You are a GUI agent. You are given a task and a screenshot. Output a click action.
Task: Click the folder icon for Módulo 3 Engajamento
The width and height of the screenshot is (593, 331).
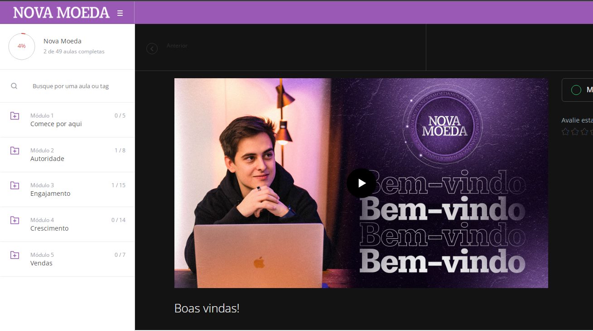click(14, 185)
